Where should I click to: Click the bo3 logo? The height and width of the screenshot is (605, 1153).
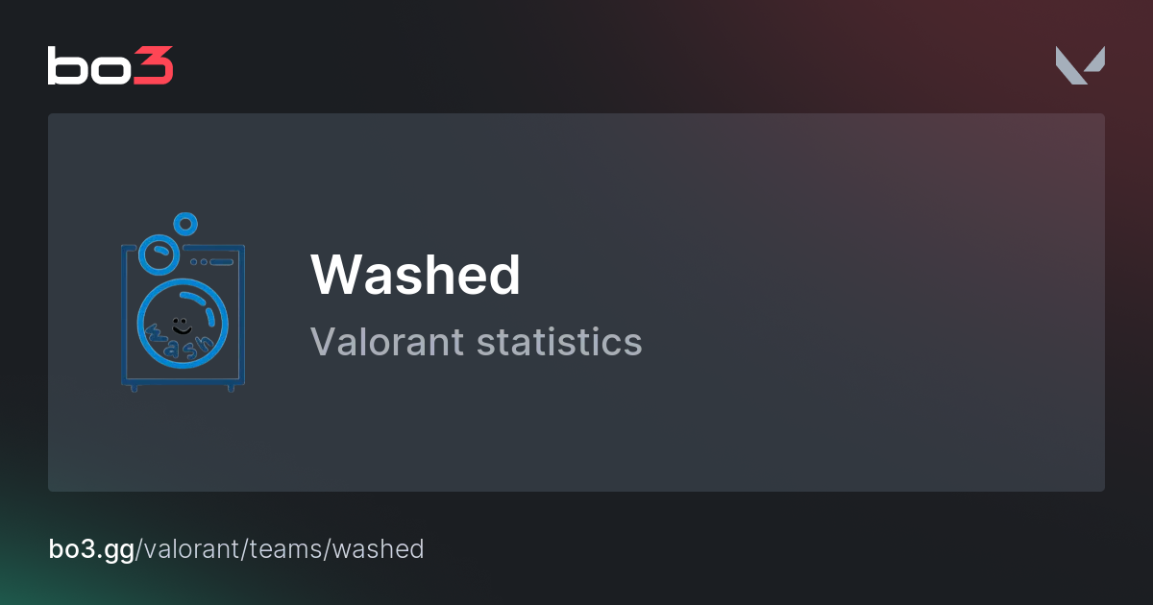[110, 65]
